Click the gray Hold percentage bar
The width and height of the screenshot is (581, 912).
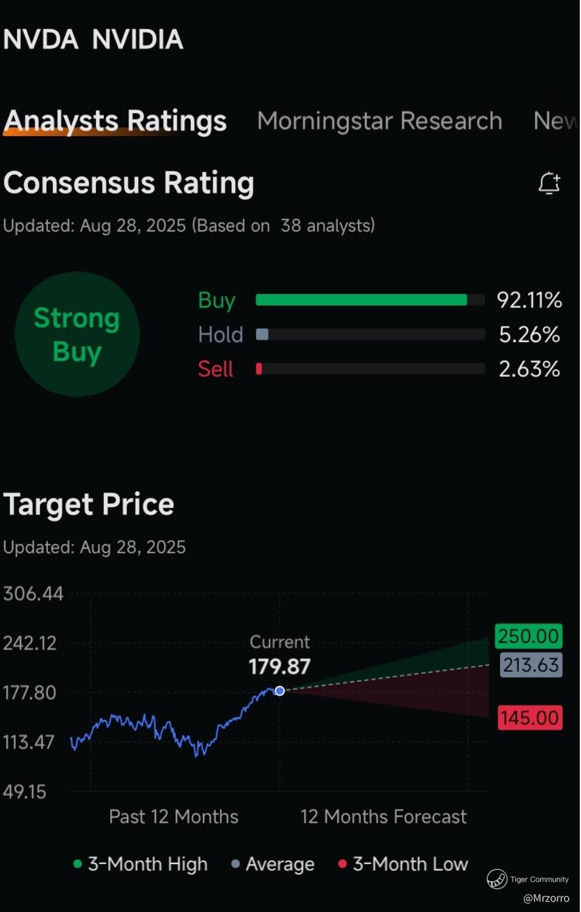[x=263, y=334]
